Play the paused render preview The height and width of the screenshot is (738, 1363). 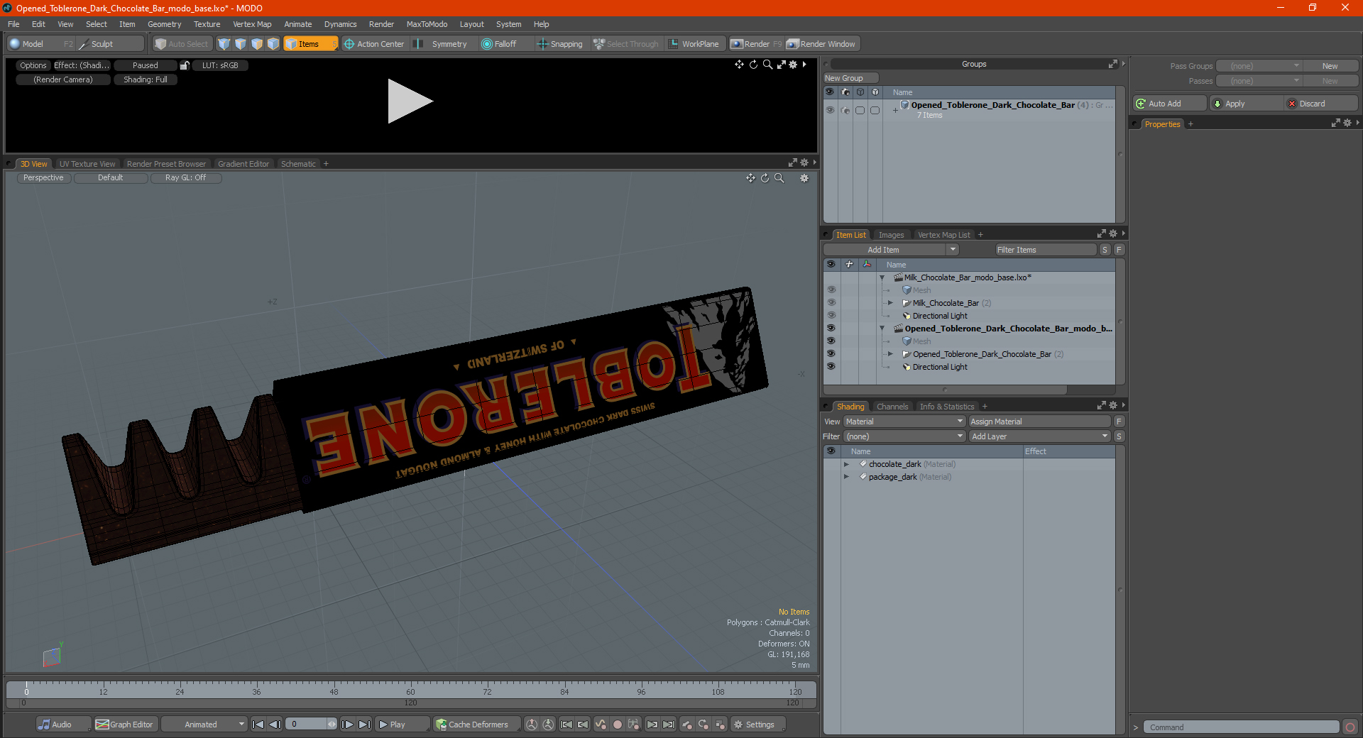coord(410,101)
